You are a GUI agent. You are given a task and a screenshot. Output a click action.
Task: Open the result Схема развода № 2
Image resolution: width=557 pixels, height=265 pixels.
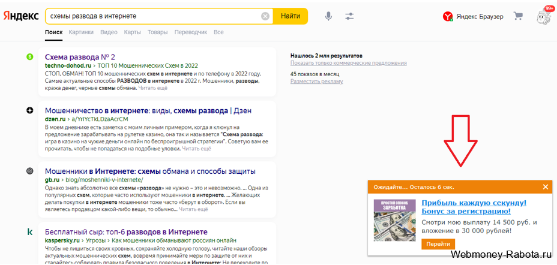[x=80, y=57]
